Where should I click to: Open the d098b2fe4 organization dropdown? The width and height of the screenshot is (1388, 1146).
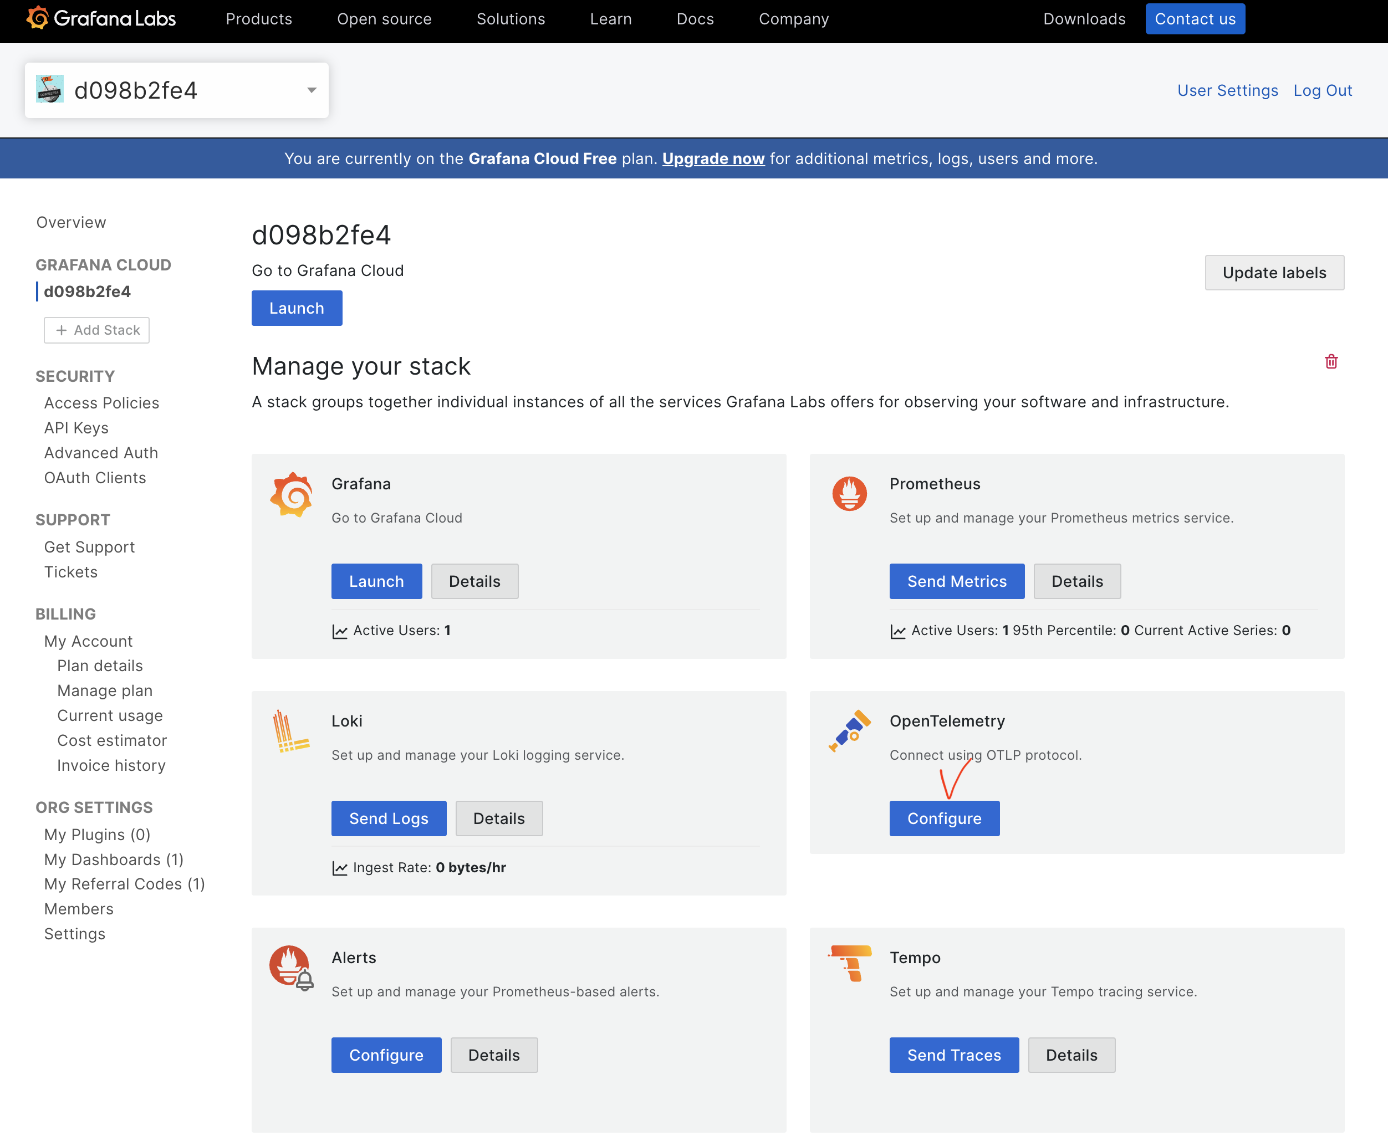click(176, 90)
